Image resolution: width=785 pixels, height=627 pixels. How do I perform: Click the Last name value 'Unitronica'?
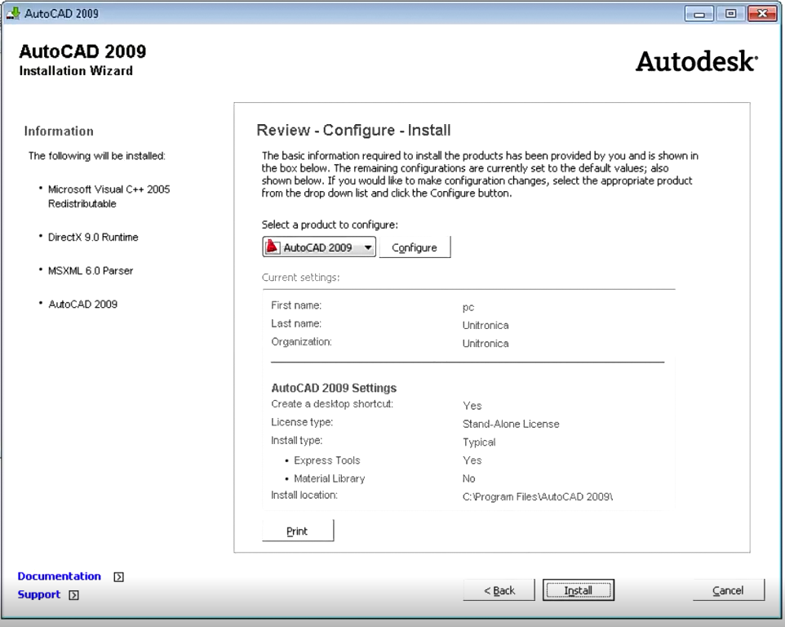click(486, 326)
